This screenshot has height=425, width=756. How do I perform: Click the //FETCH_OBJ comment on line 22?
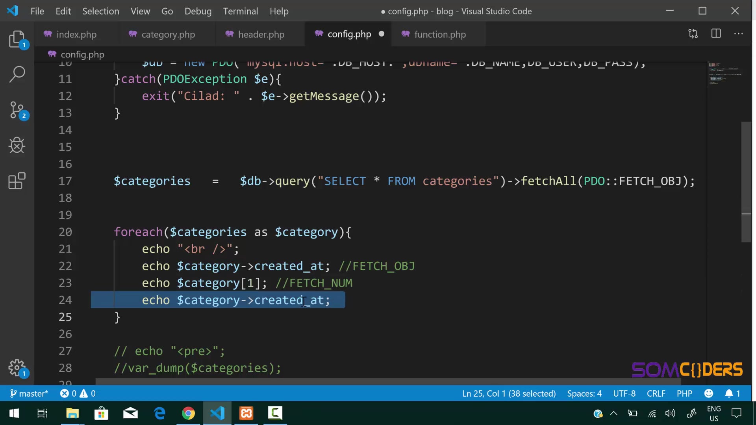(376, 266)
